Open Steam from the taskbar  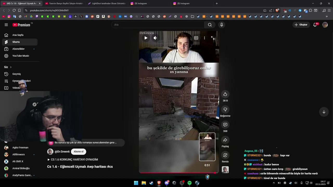point(151,183)
